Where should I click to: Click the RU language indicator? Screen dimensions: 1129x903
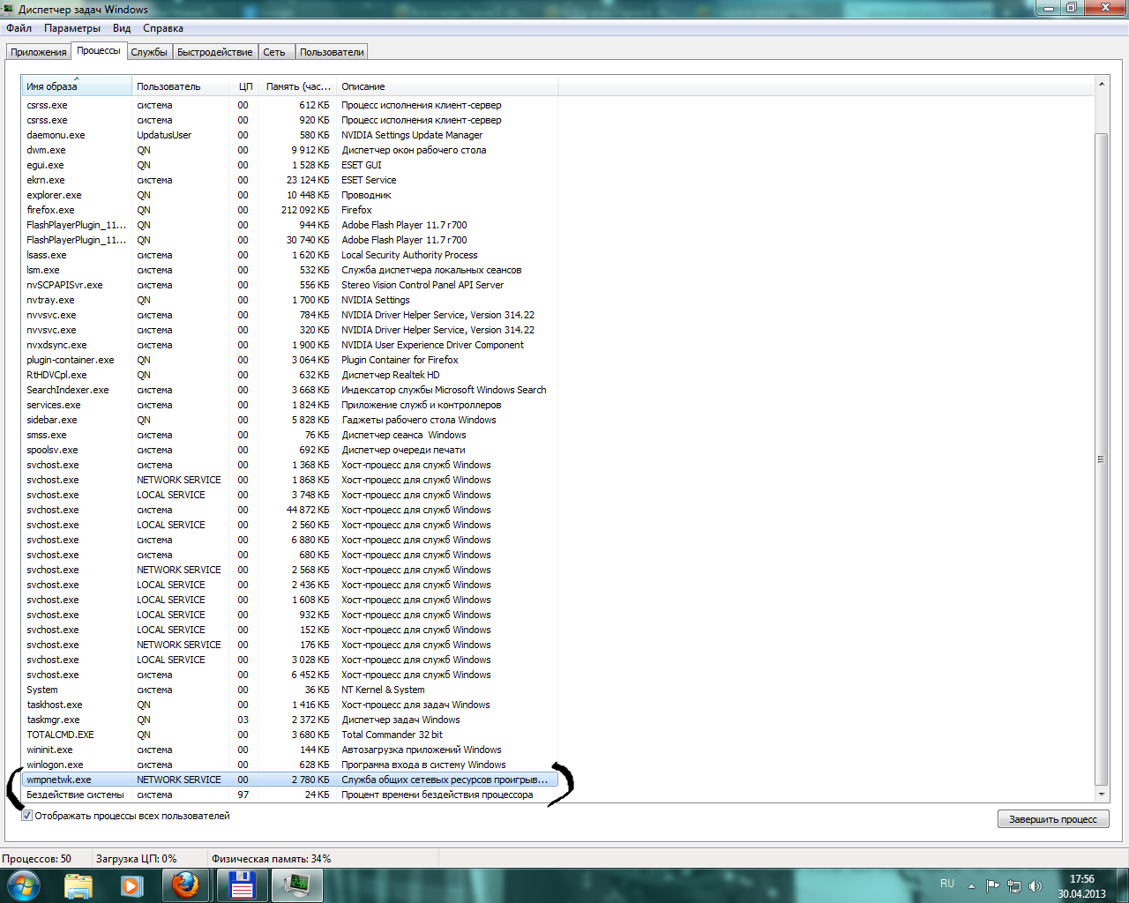[947, 884]
